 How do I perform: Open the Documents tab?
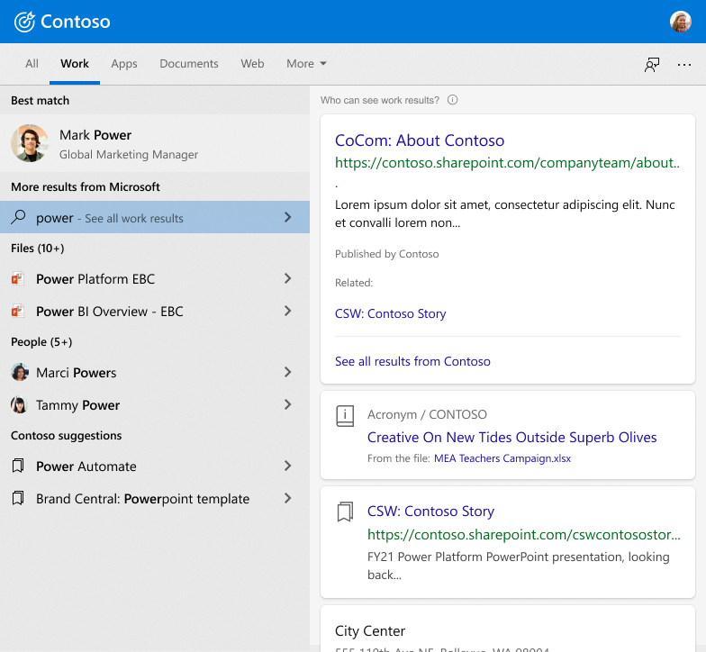189,63
